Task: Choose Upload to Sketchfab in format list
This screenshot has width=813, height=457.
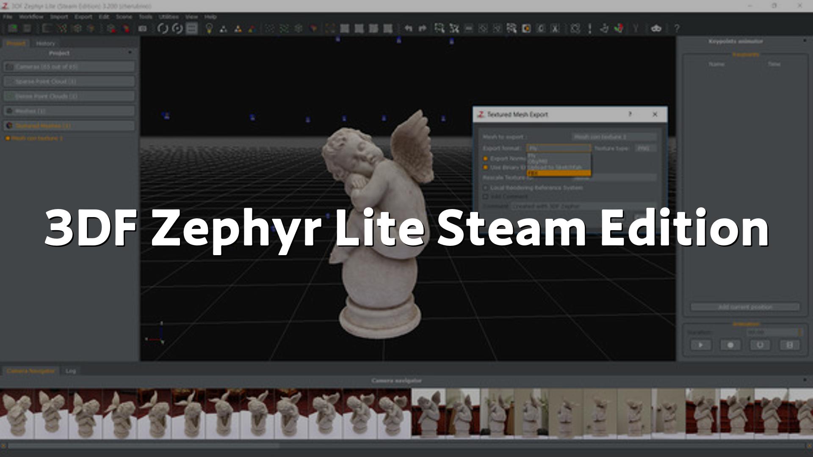Action: (559, 167)
